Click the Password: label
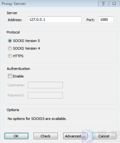120x143 pixels. [x=16, y=95]
